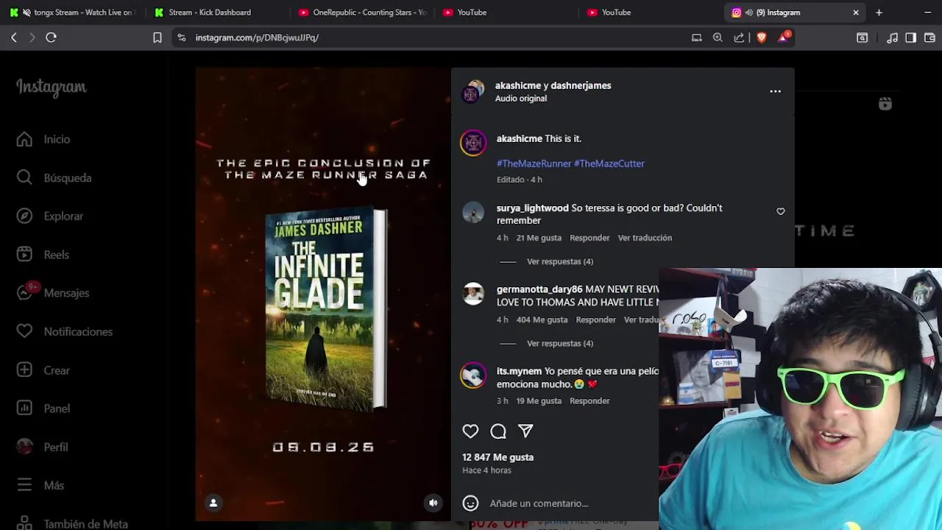Image resolution: width=942 pixels, height=530 pixels.
Task: View likes on germanotta_dary86's comment
Action: 542,319
